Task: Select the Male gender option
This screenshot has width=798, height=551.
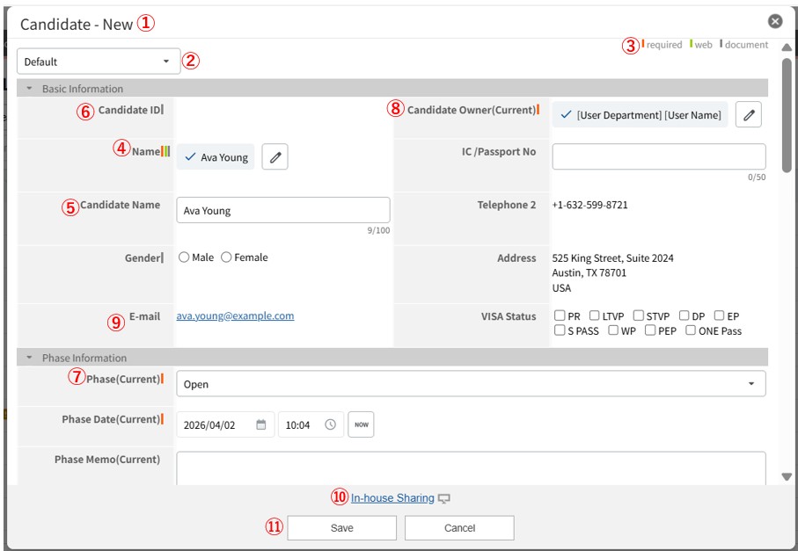Action: [x=184, y=257]
